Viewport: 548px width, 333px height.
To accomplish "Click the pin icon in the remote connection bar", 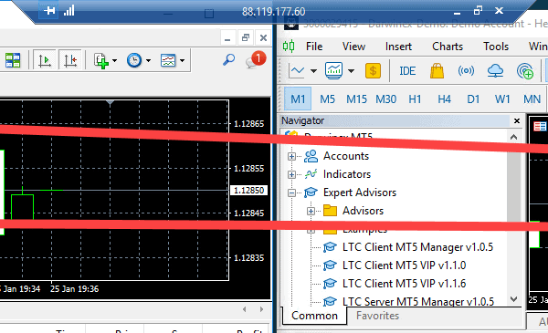I will (x=49, y=10).
